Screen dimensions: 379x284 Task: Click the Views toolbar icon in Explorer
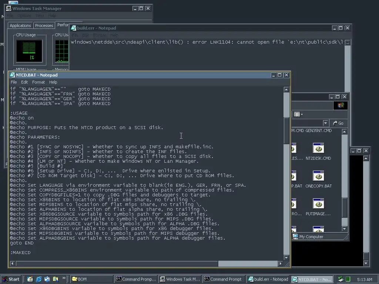pos(297,114)
